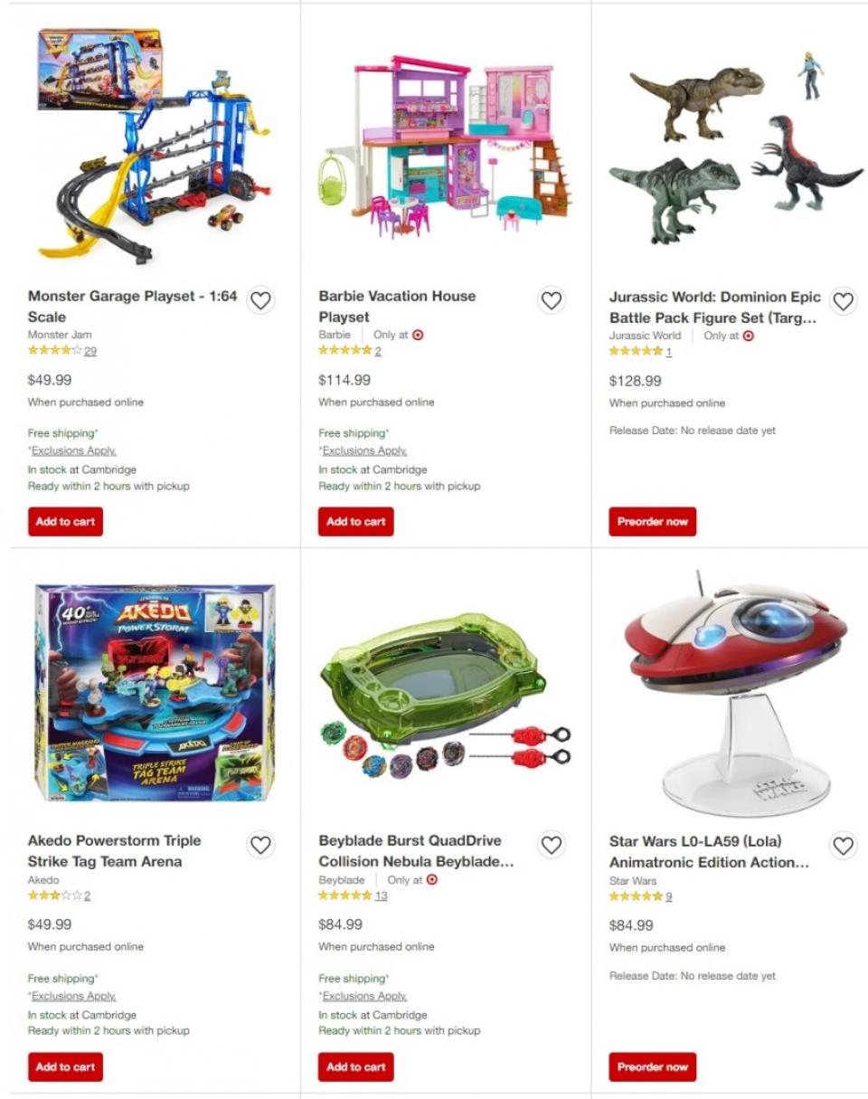View the Star Wars Lola droid image
This screenshot has height=1099, width=868.
click(x=736, y=692)
